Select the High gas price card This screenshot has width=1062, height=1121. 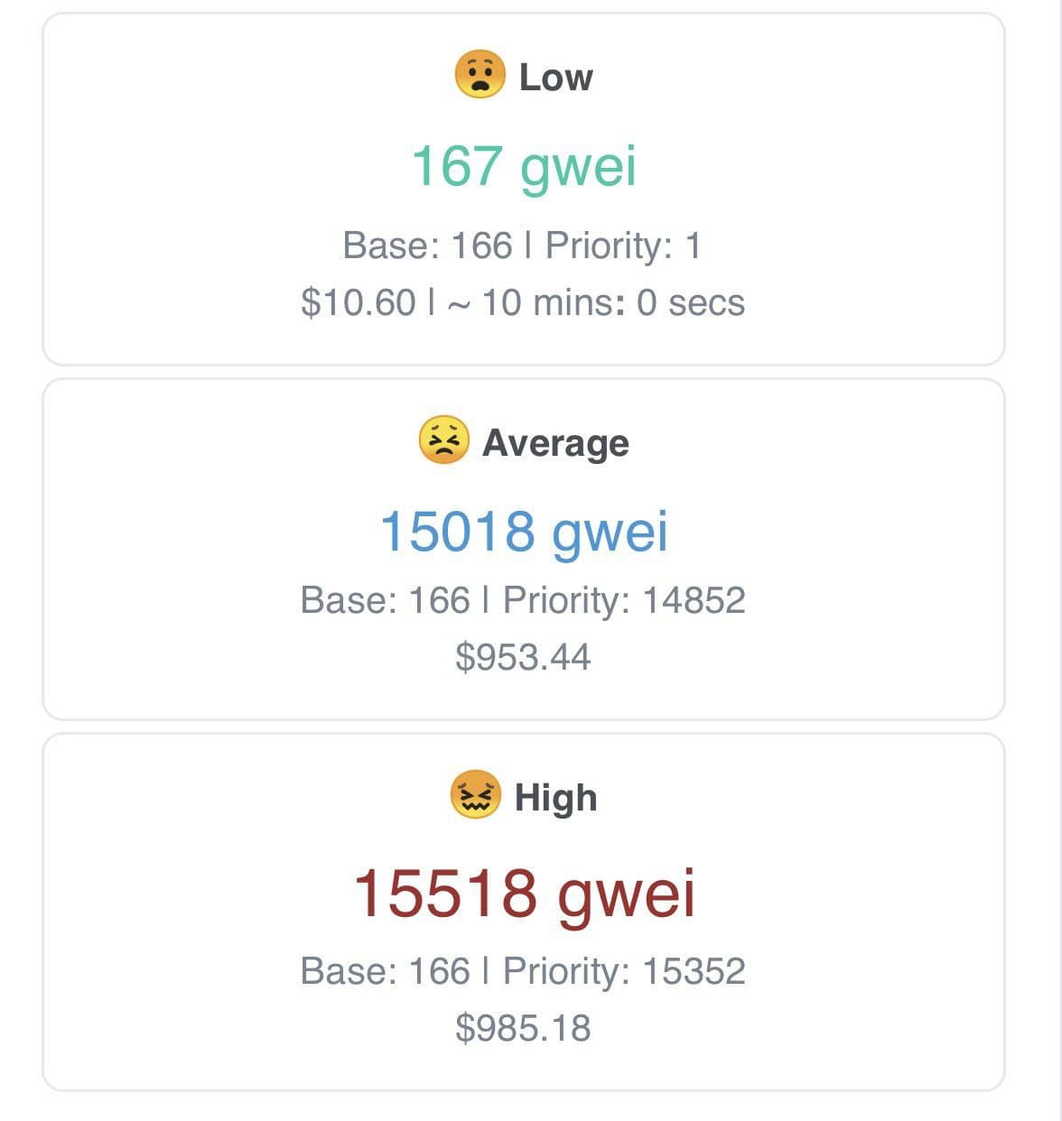[524, 912]
